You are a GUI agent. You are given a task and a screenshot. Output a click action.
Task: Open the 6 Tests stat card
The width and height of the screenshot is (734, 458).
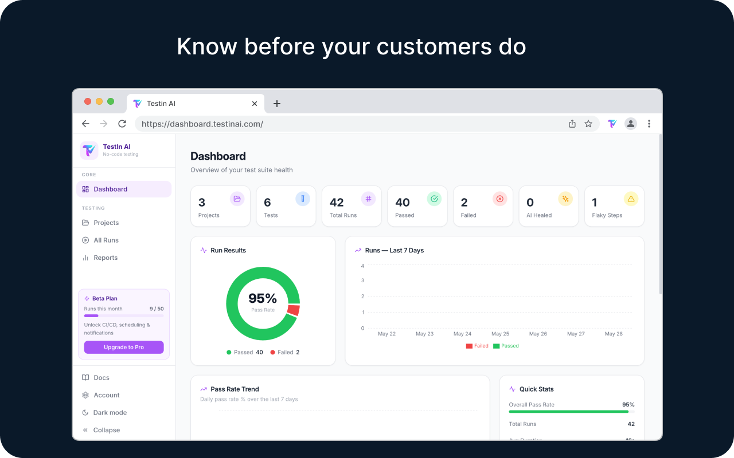coord(286,206)
